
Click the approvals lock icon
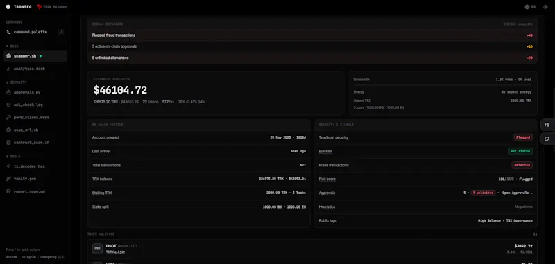[x=8, y=92]
